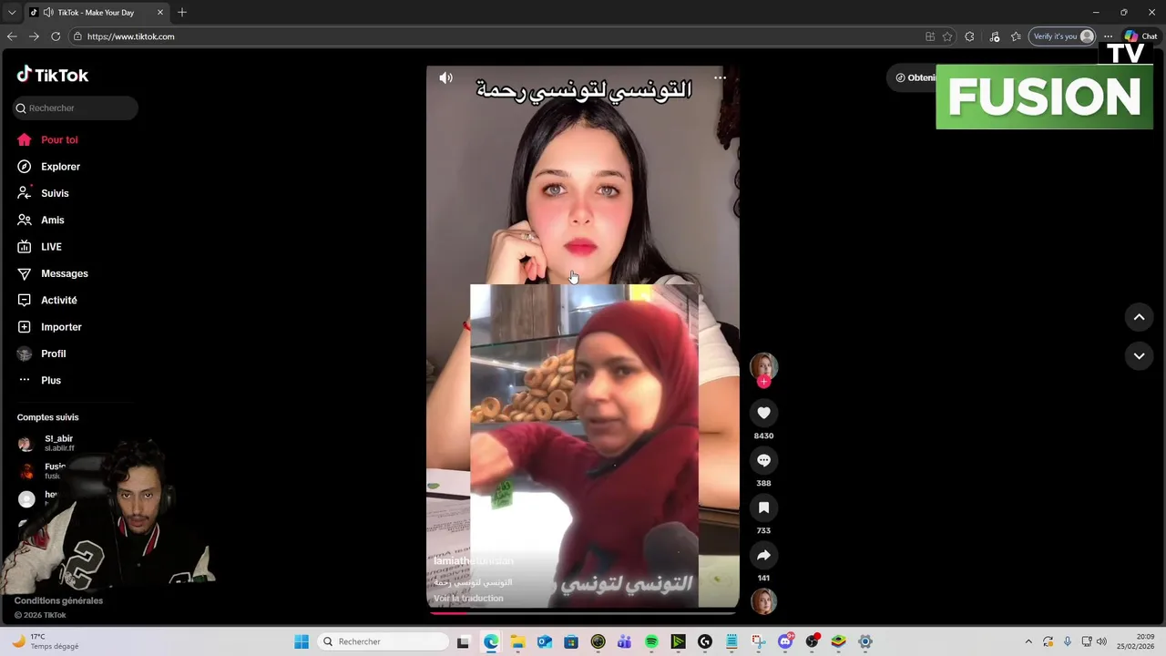Open sound avatar below share count

point(763,601)
